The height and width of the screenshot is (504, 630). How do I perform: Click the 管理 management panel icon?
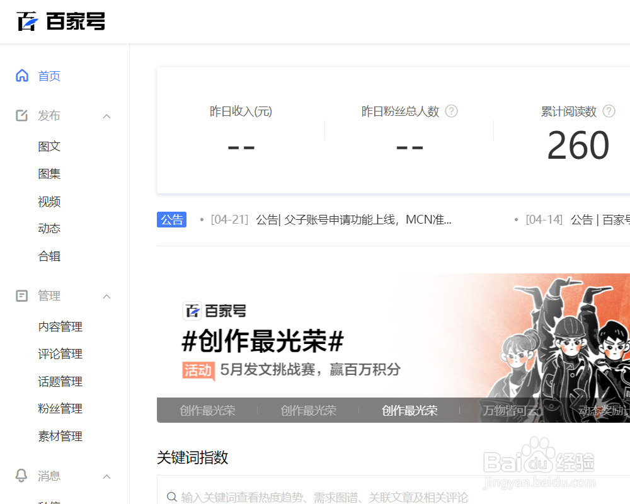pos(21,295)
